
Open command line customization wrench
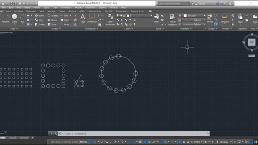(56, 133)
